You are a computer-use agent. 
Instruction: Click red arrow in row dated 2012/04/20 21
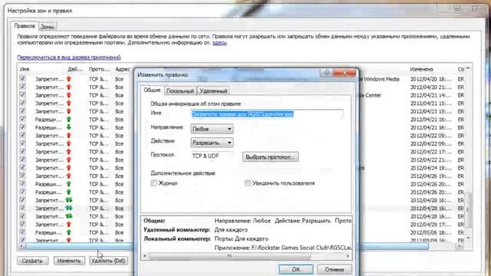tap(69, 87)
